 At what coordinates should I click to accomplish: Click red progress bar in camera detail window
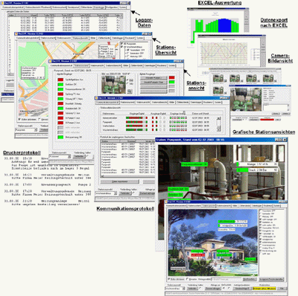point(267,120)
